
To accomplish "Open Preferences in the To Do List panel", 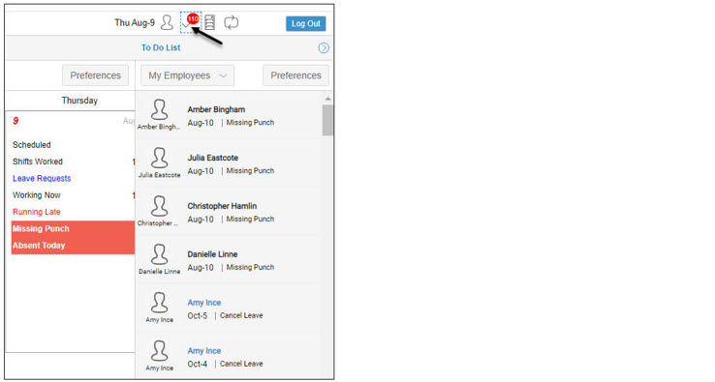I will point(295,75).
